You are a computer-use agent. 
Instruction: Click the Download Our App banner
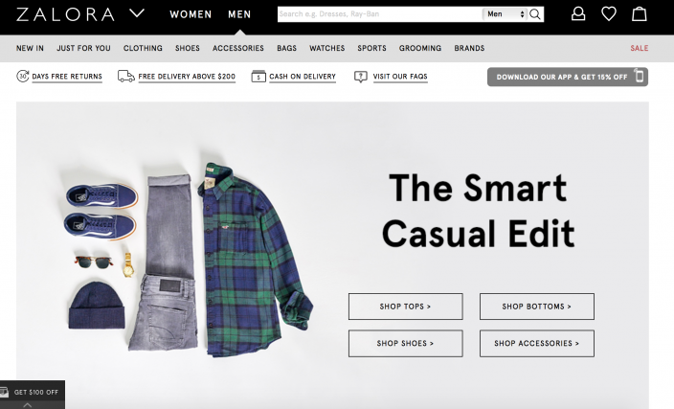coord(568,77)
